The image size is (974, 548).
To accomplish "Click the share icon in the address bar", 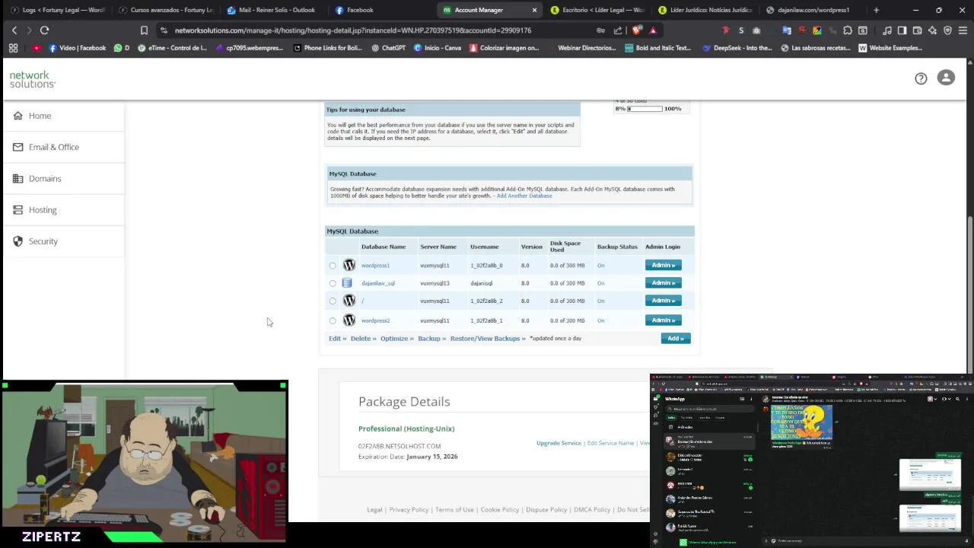I will (x=618, y=30).
